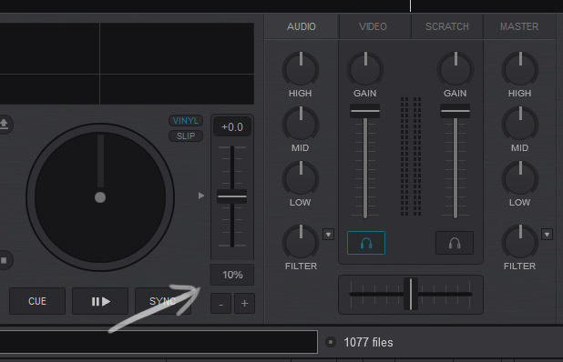Open left FILTER effect dropdown arrow

(x=328, y=235)
